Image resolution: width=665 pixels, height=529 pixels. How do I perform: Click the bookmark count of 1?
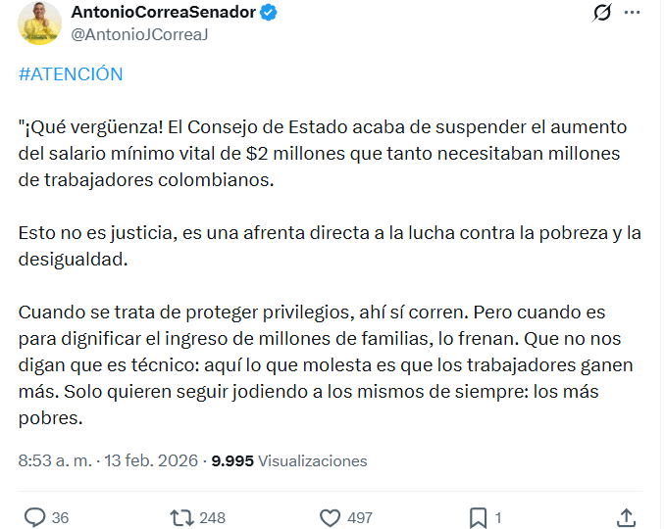(x=498, y=517)
